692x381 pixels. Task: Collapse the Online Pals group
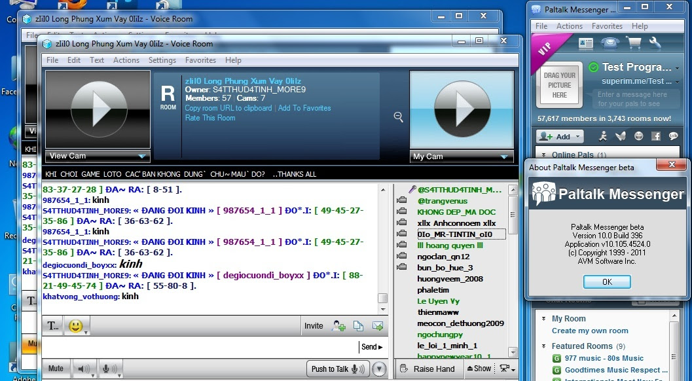[543, 154]
